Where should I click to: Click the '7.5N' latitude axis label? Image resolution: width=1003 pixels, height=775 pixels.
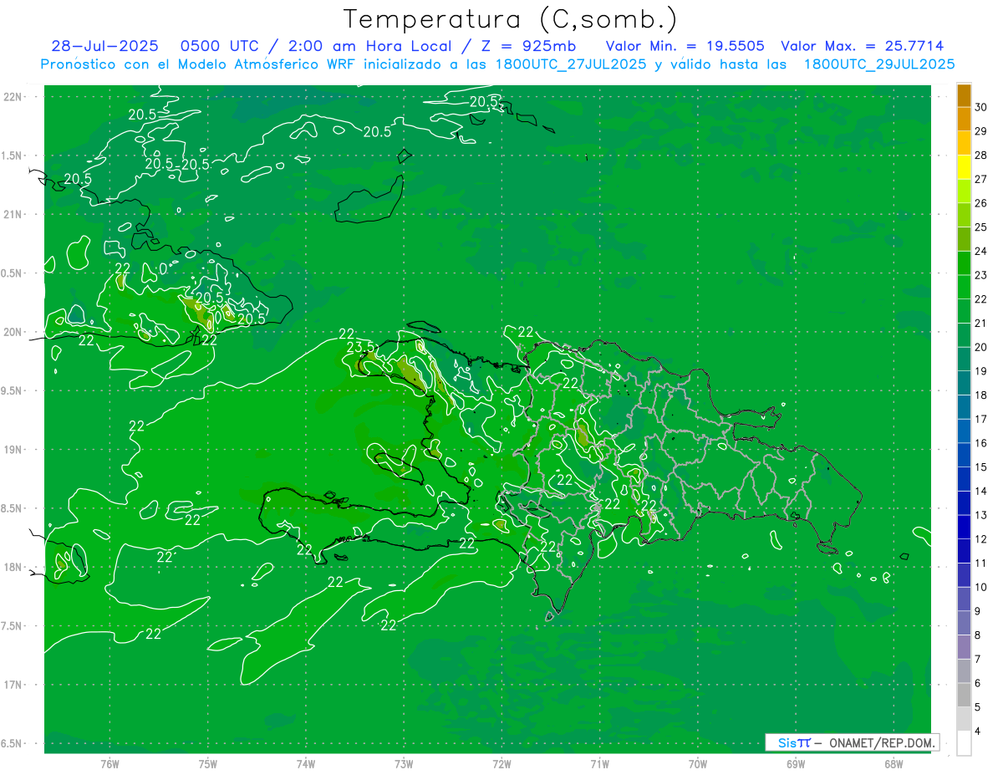(13, 626)
